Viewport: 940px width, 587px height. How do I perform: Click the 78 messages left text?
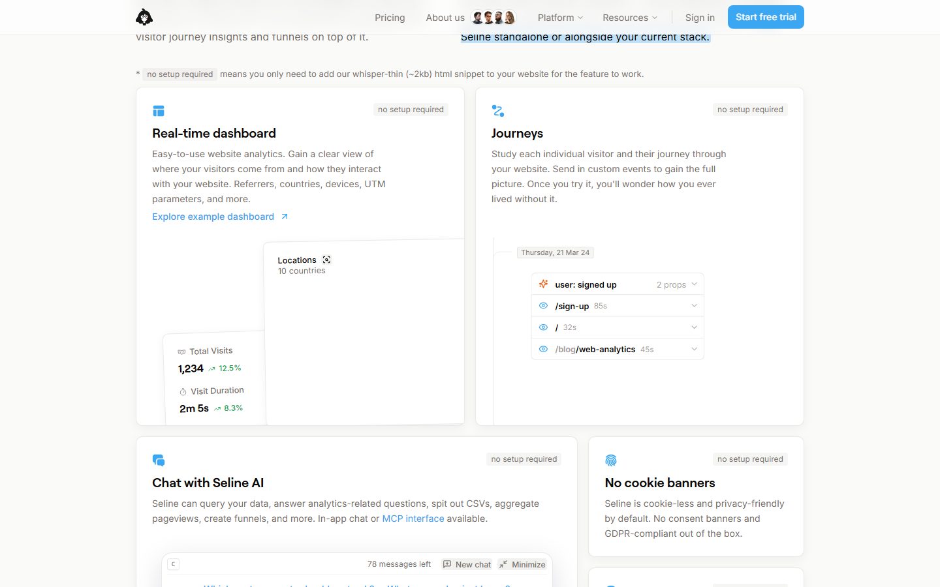pyautogui.click(x=399, y=564)
